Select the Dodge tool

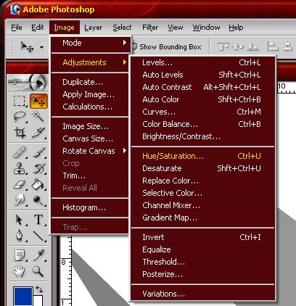tap(38, 200)
